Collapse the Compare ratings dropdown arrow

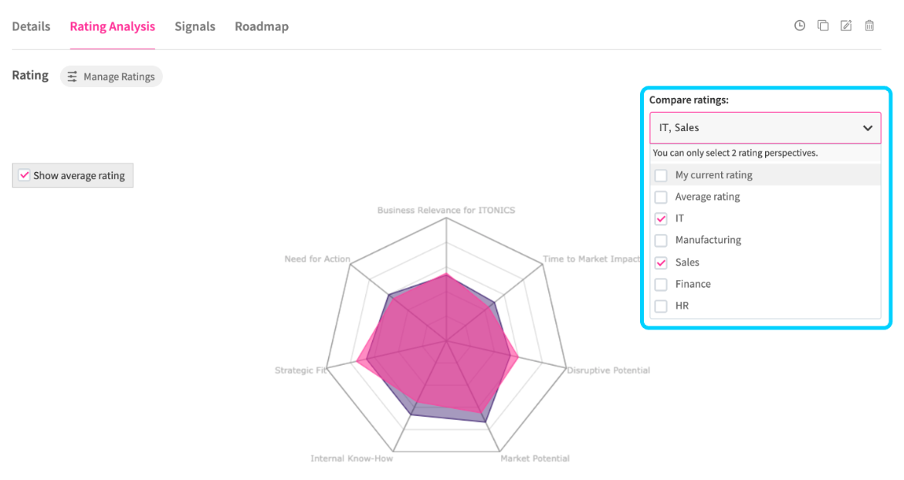(868, 128)
